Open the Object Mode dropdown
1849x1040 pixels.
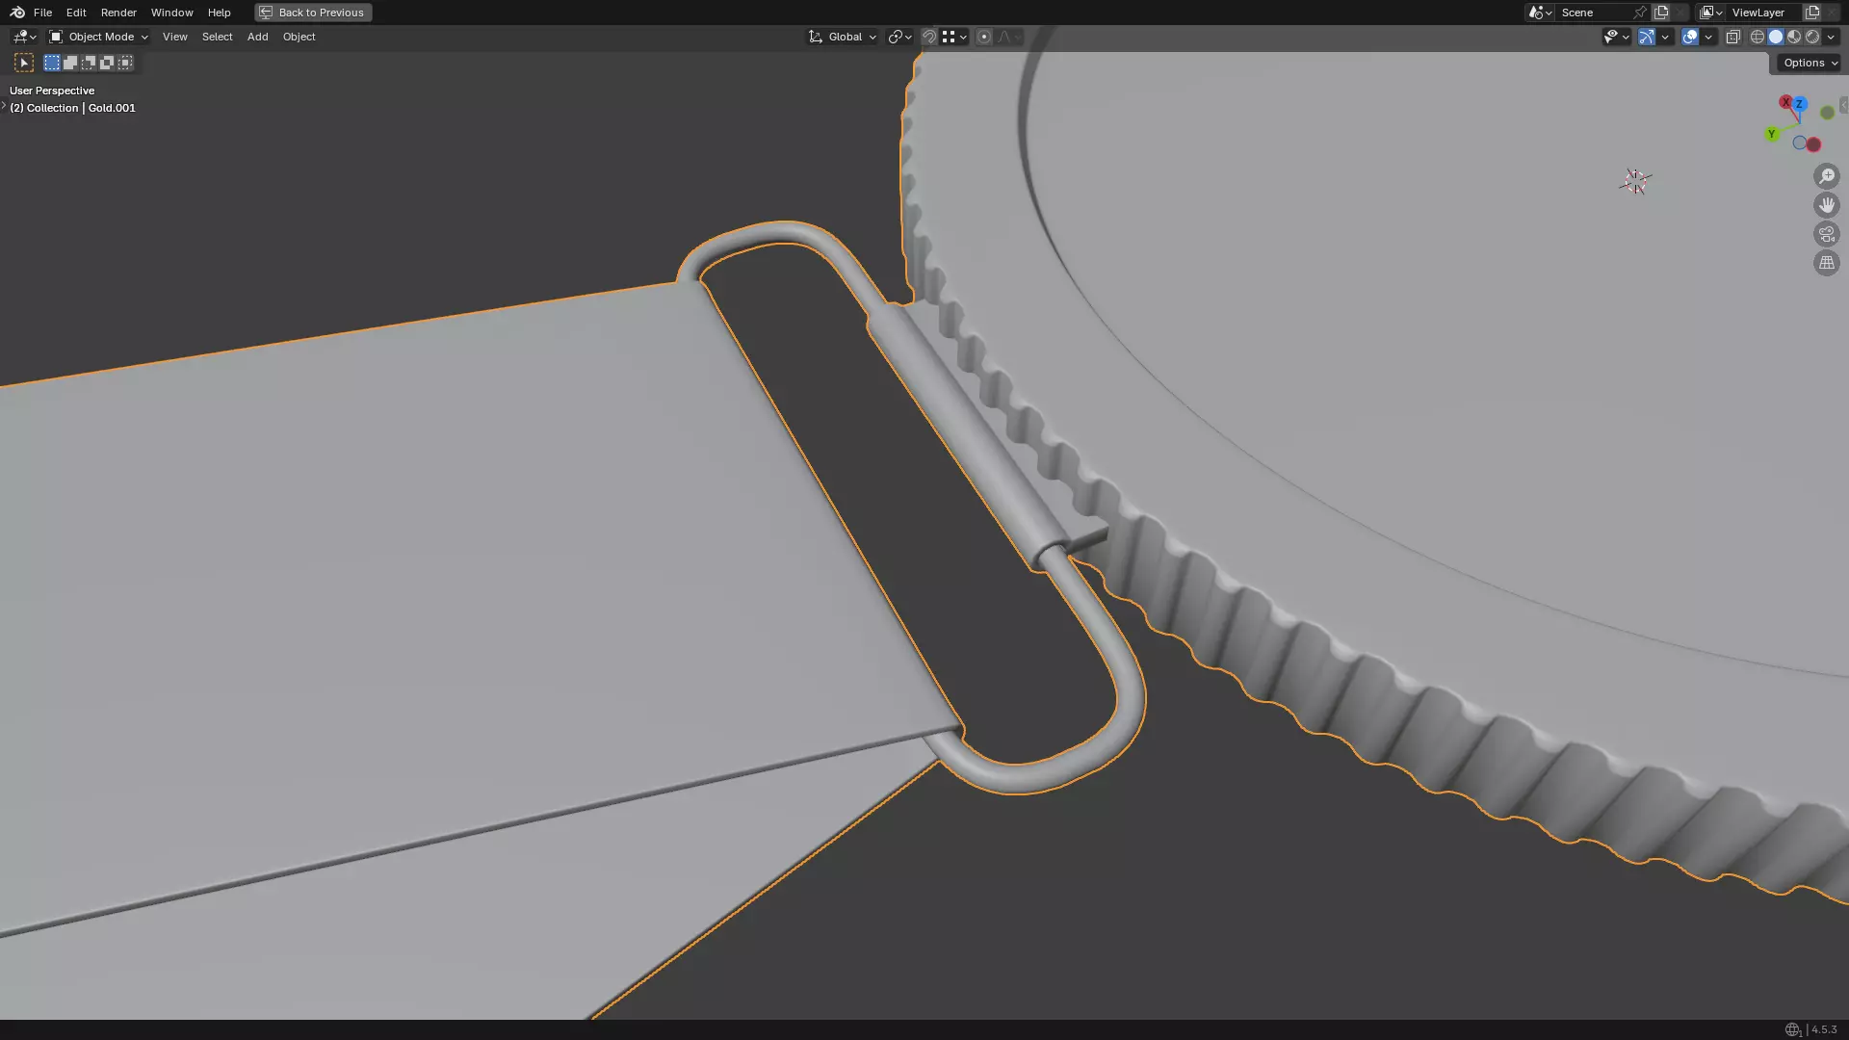(98, 37)
